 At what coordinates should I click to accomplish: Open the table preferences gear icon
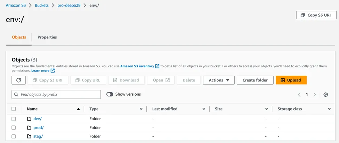click(x=326, y=95)
